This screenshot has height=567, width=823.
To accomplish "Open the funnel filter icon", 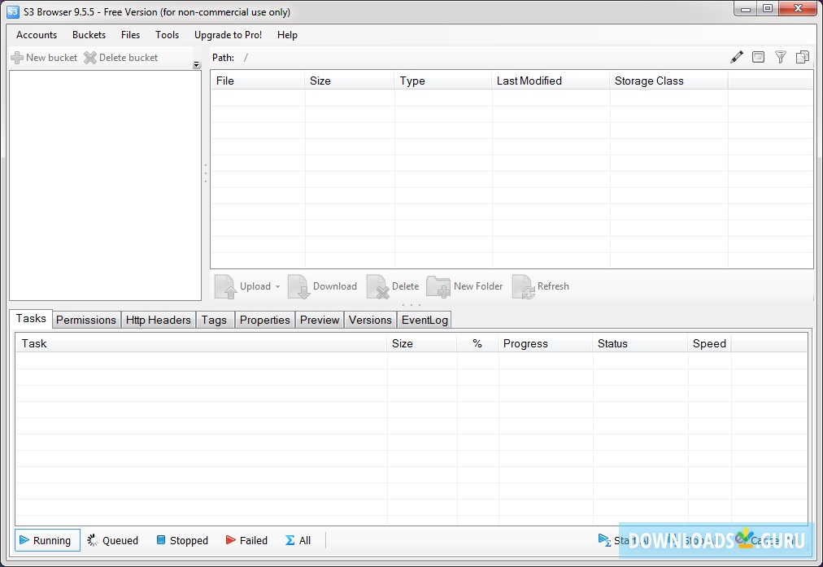I will click(781, 57).
